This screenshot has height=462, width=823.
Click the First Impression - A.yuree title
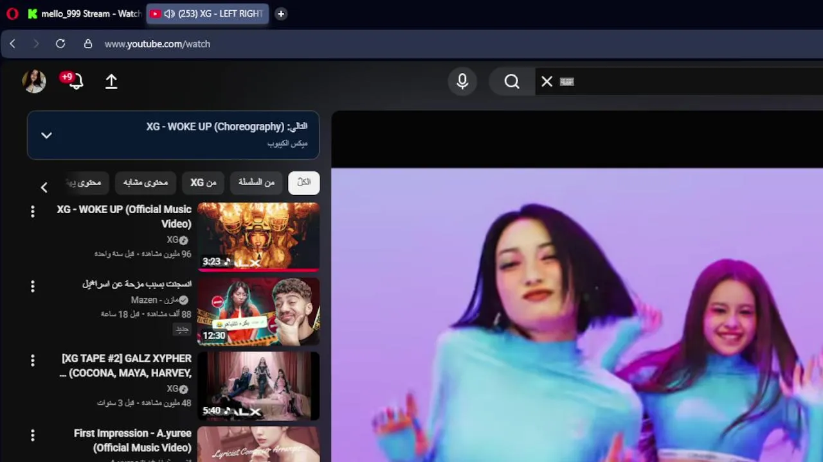click(132, 440)
